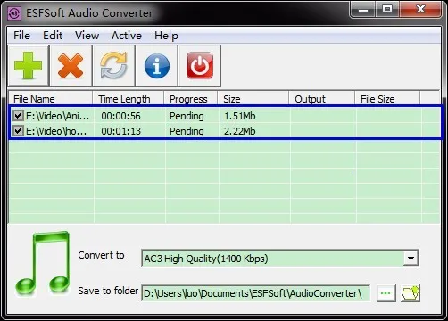Add files with the green plus icon
This screenshot has width=448, height=321.
pyautogui.click(x=29, y=66)
